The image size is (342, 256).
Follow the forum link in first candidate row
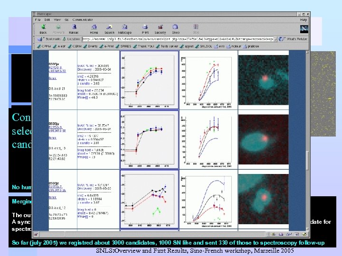[53, 78]
